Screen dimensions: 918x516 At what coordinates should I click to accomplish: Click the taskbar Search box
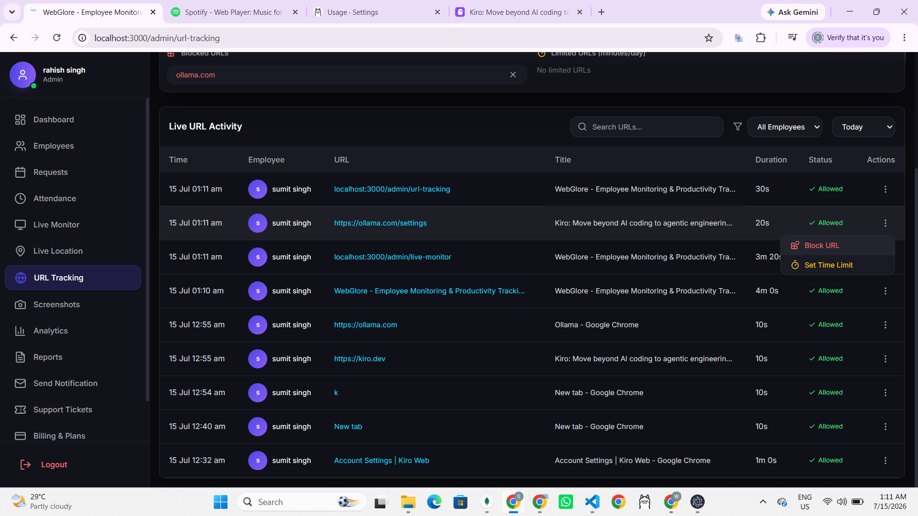pyautogui.click(x=302, y=502)
